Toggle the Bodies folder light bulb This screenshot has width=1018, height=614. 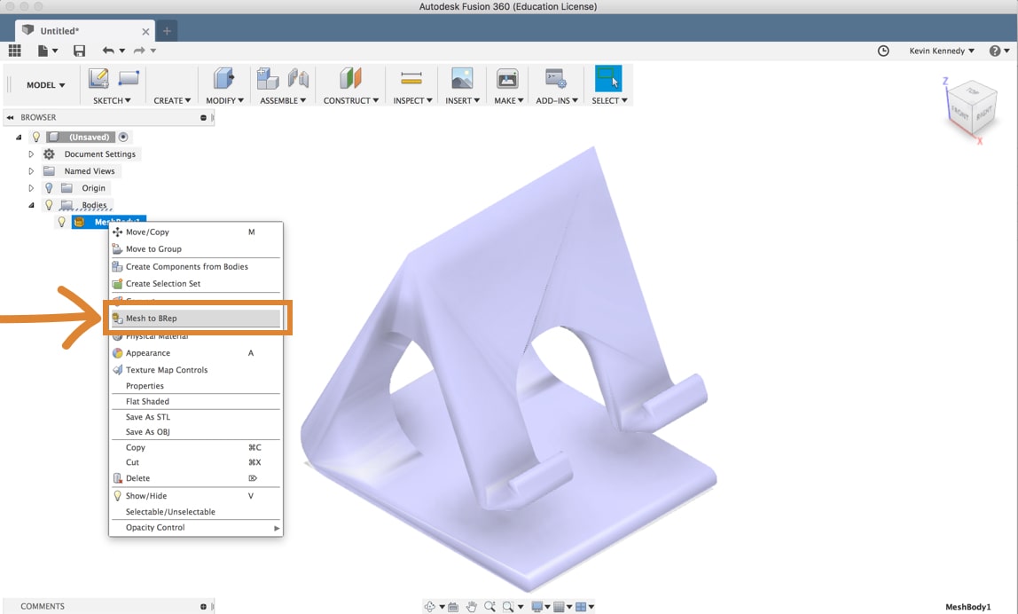click(x=49, y=205)
